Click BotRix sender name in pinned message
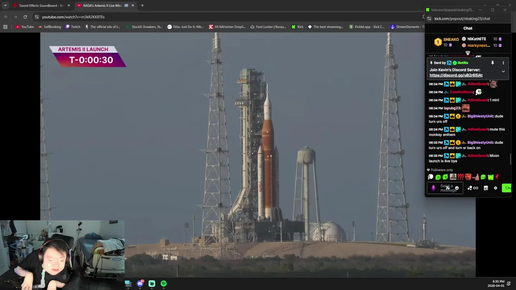Image resolution: width=516 pixels, height=290 pixels. click(x=463, y=63)
